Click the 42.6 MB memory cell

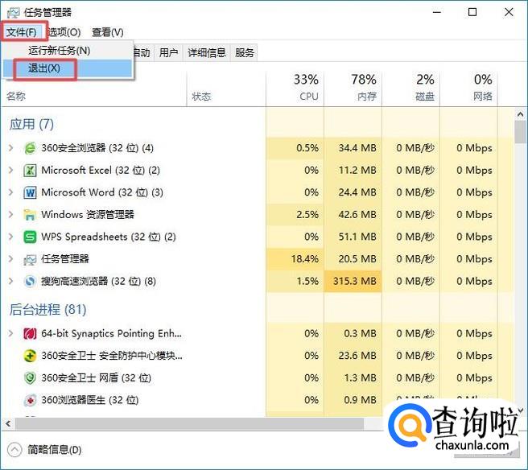click(x=353, y=214)
